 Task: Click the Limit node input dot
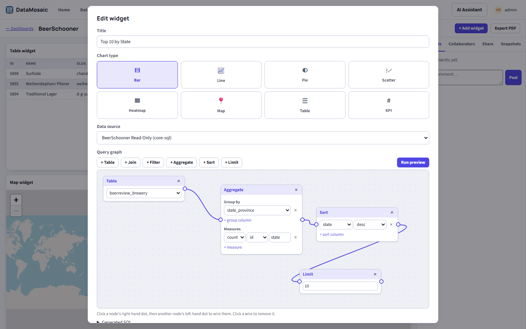(300, 281)
